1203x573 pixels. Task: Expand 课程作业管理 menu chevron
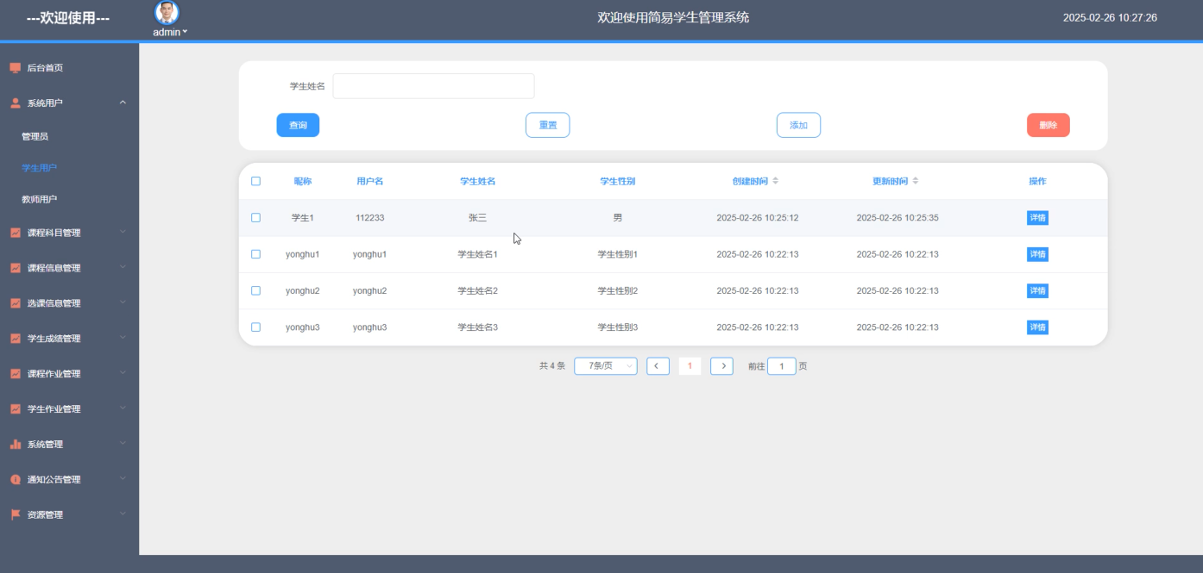tap(123, 373)
